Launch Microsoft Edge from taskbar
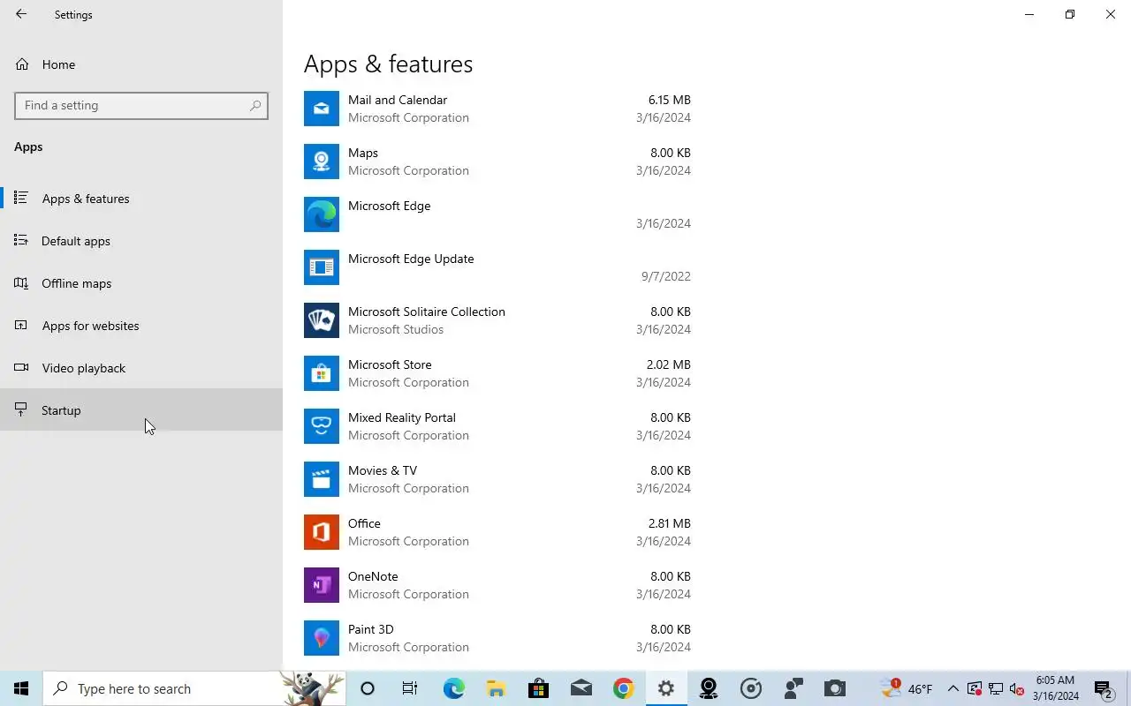 [x=453, y=688]
